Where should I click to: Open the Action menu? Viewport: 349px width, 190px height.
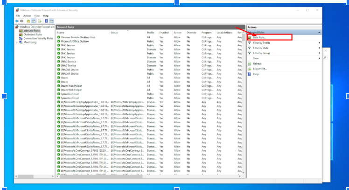27,16
